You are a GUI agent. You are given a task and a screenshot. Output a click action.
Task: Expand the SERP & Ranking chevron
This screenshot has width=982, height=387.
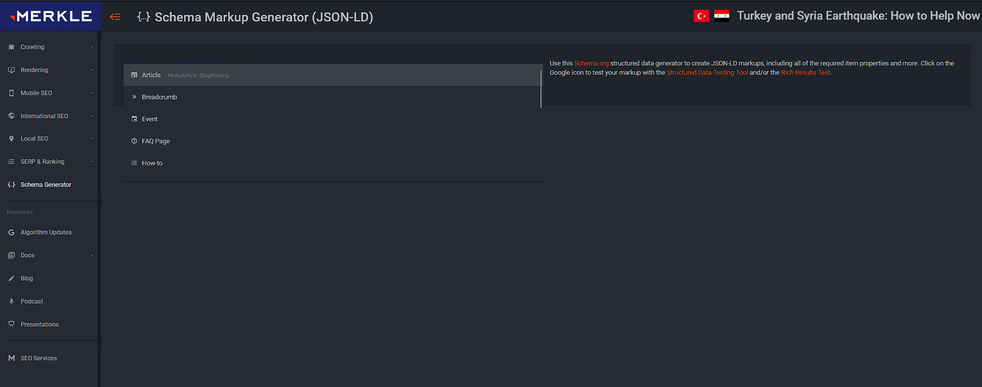[x=92, y=162]
